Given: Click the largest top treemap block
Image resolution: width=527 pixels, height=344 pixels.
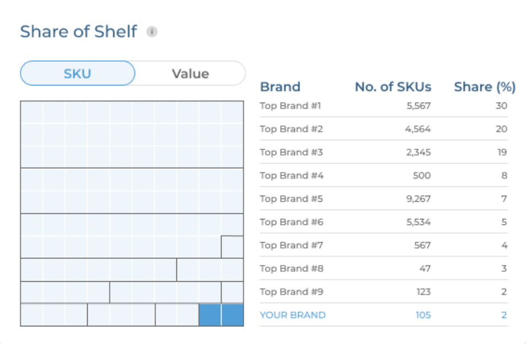Looking at the screenshot, I should (132, 134).
